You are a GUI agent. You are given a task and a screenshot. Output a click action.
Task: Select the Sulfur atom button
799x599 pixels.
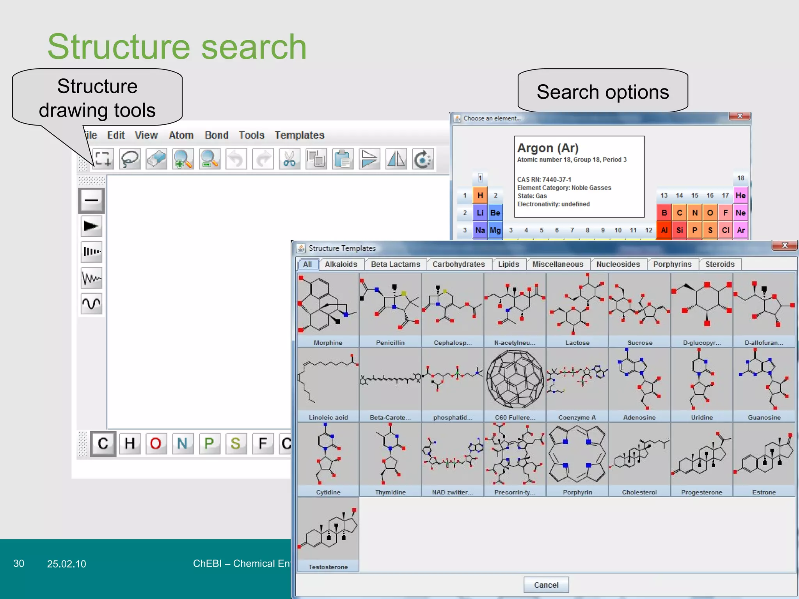point(236,444)
